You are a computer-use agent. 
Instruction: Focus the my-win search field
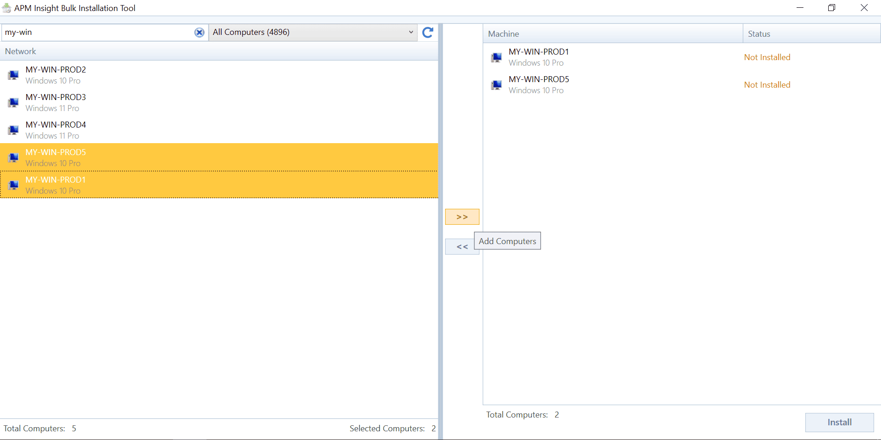(99, 33)
